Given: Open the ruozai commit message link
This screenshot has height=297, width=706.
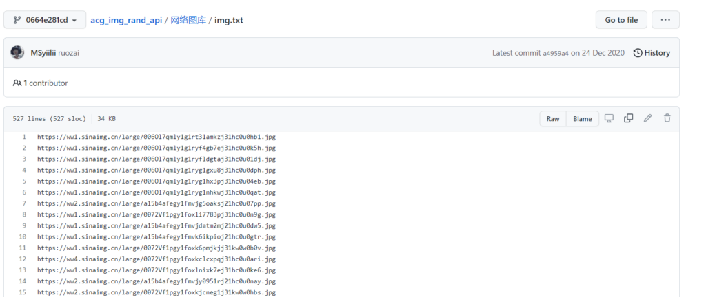Looking at the screenshot, I should [68, 53].
